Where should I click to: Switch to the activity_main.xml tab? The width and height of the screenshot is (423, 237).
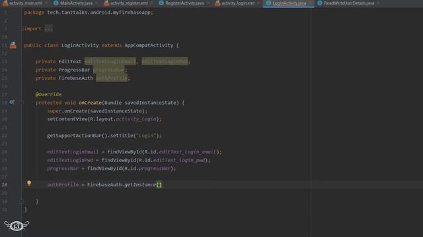click(26, 3)
